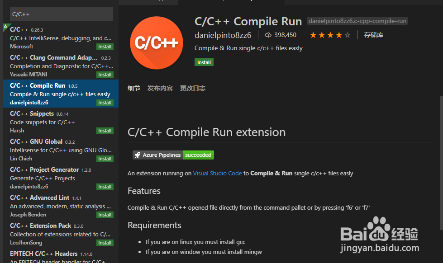Screen dimensions: 443x263
Task: Select the C/C++ Project Generator 1.2.0 entry
Action: coord(61,178)
